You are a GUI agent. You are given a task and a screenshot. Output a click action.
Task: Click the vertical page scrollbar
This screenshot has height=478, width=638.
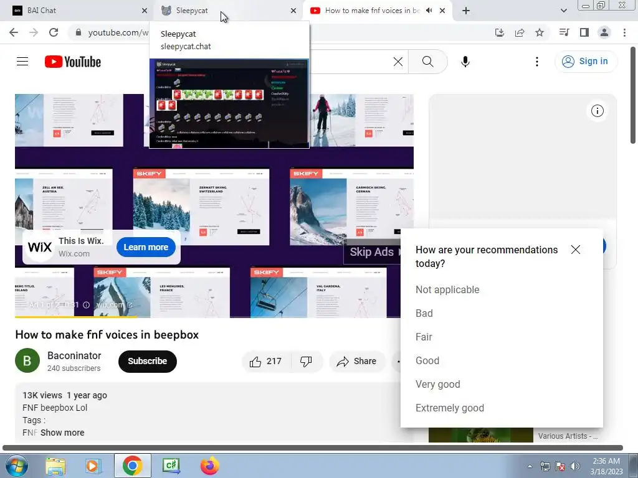pos(633,95)
